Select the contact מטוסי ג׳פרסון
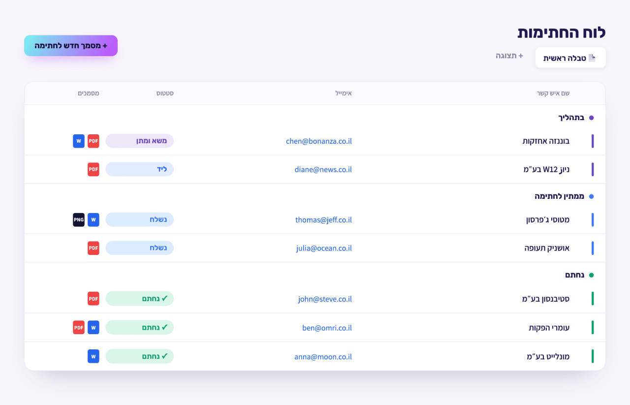 click(548, 220)
